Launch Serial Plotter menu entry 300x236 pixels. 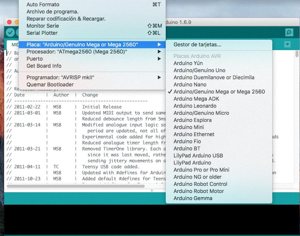(x=42, y=33)
